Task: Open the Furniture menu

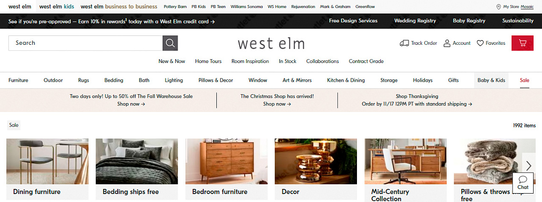Action: [x=18, y=80]
